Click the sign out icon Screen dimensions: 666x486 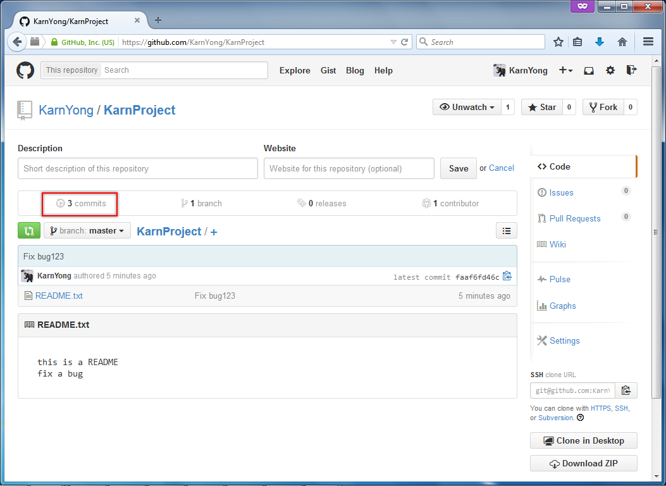(631, 70)
